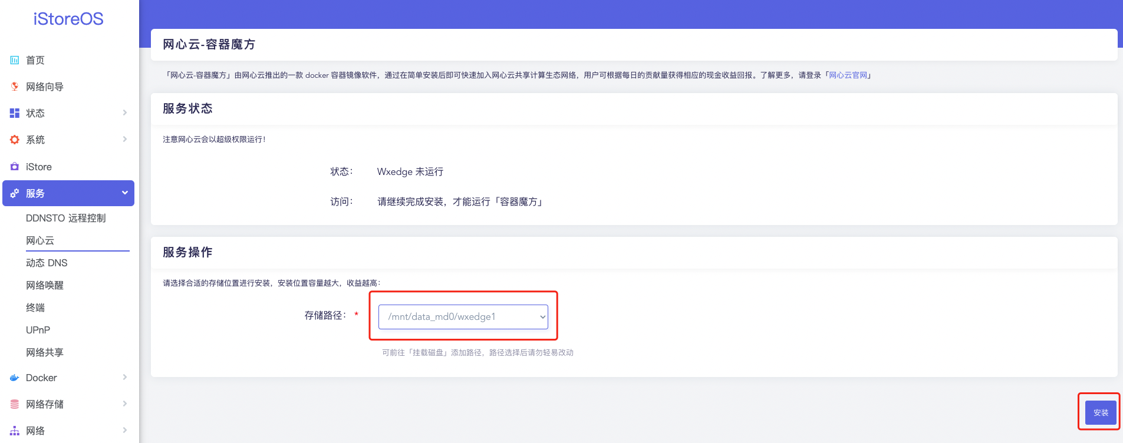
Task: Open DDNSTO 远程控制 submenu
Action: click(66, 218)
